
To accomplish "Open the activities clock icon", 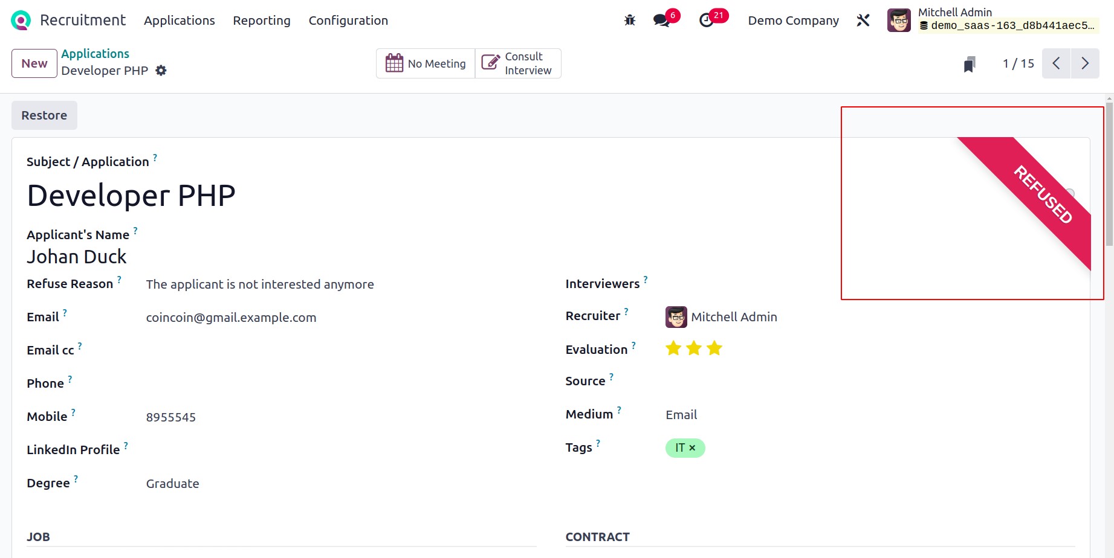I will point(706,21).
